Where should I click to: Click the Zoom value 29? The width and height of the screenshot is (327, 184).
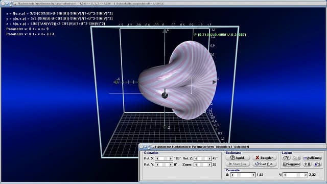pyautogui.click(x=214, y=165)
